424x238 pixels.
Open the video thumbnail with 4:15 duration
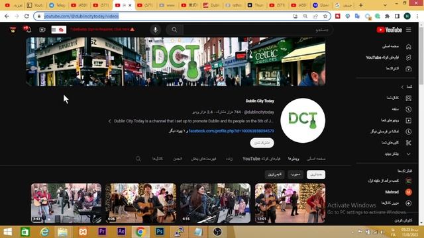coord(215,203)
